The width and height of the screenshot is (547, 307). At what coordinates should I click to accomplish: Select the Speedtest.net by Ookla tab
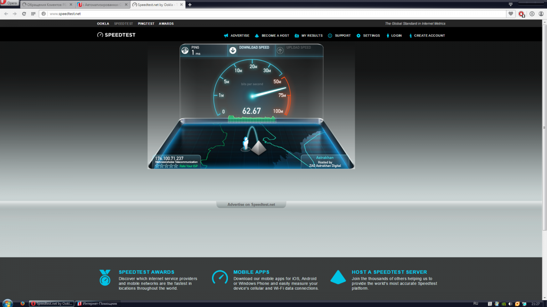click(158, 5)
